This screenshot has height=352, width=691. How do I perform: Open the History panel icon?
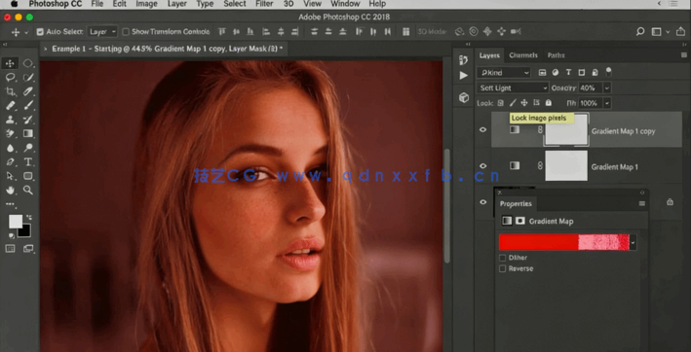pos(463,59)
